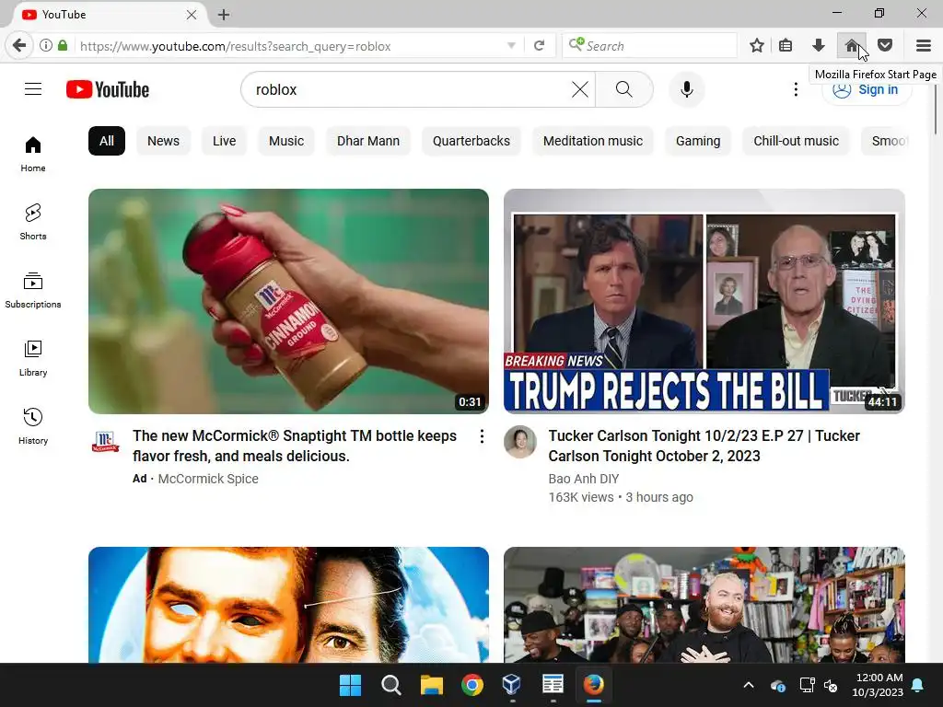The height and width of the screenshot is (707, 943).
Task: Click the muted volume tray icon
Action: click(x=832, y=685)
